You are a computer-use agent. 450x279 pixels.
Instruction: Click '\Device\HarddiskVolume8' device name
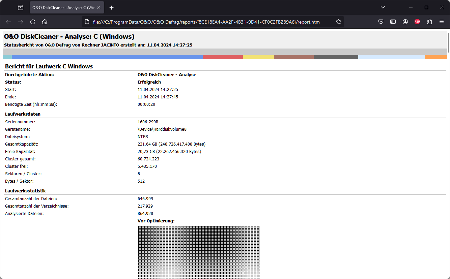click(162, 129)
